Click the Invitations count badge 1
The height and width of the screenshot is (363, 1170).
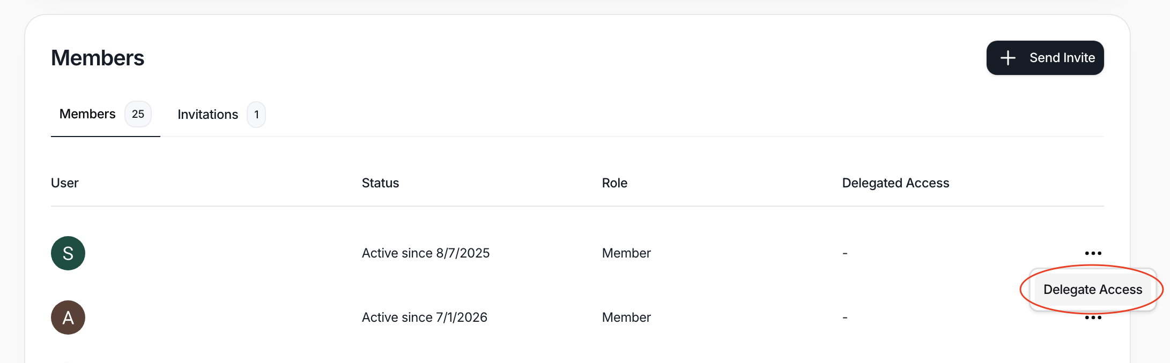coord(256,115)
